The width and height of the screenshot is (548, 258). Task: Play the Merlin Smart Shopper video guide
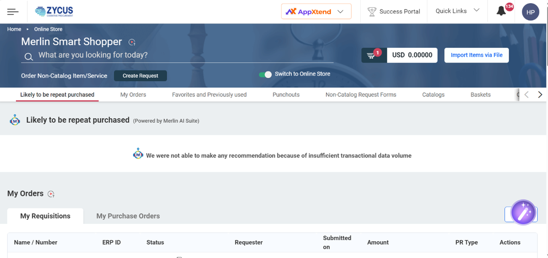click(x=132, y=42)
